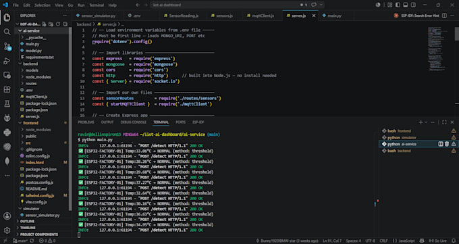Click Go Live in status bar

(x=437, y=241)
